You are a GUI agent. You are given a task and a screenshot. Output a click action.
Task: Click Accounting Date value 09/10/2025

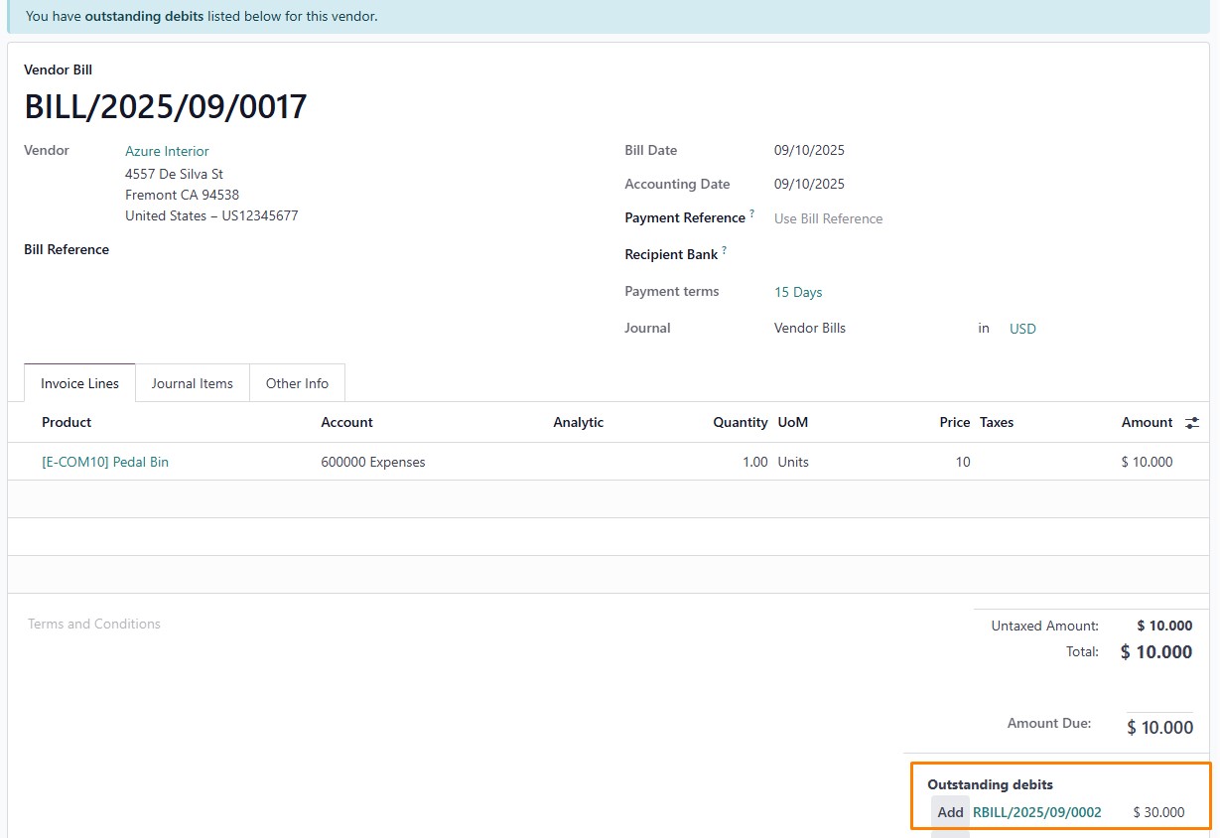pyautogui.click(x=809, y=184)
